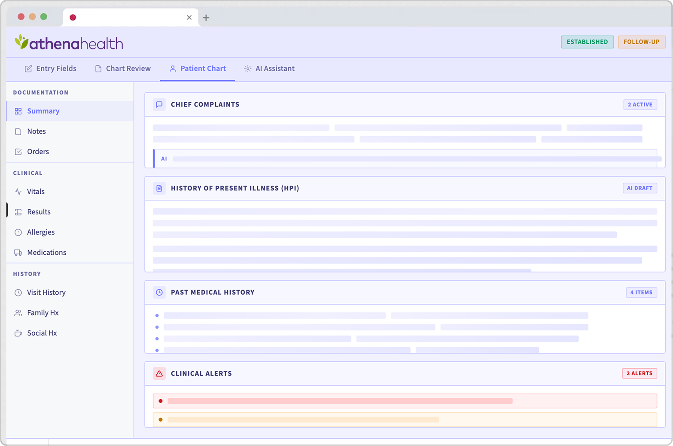Viewport: 673px width, 446px height.
Task: Click the ESTABLISHED badge
Action: click(587, 42)
